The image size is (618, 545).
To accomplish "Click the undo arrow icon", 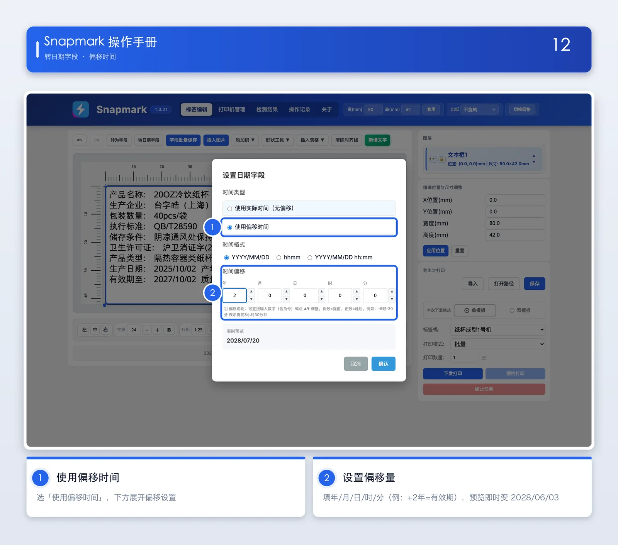I will (x=80, y=140).
